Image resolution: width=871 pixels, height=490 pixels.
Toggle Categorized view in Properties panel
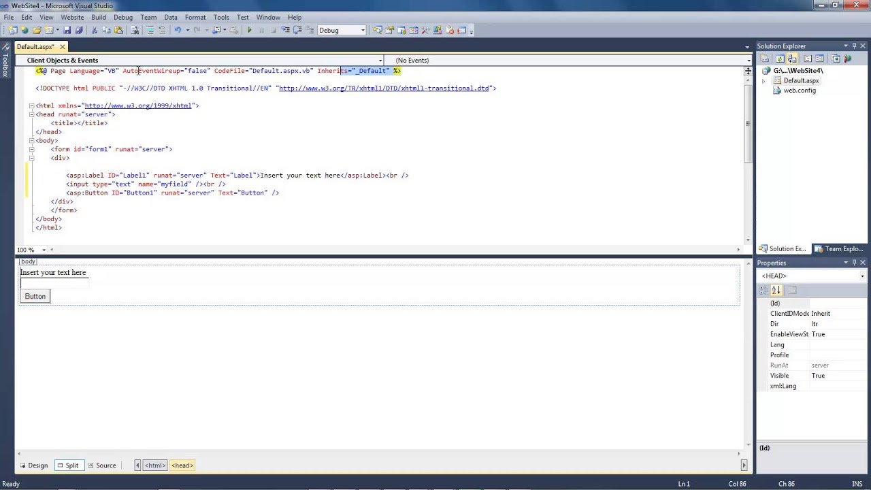click(764, 290)
